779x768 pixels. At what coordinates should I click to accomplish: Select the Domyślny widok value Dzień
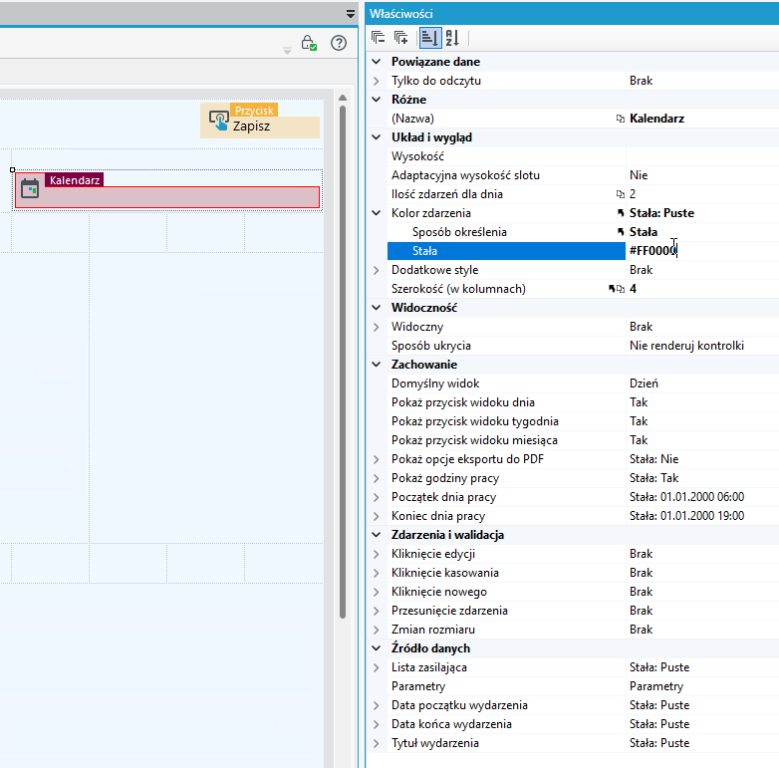644,384
